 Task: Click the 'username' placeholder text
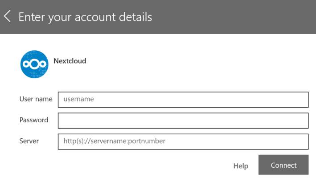coord(79,100)
